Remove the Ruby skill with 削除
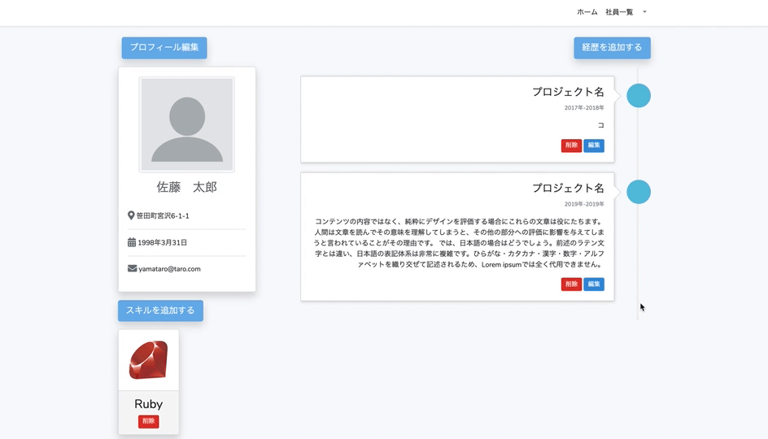This screenshot has height=439, width=768. point(148,421)
